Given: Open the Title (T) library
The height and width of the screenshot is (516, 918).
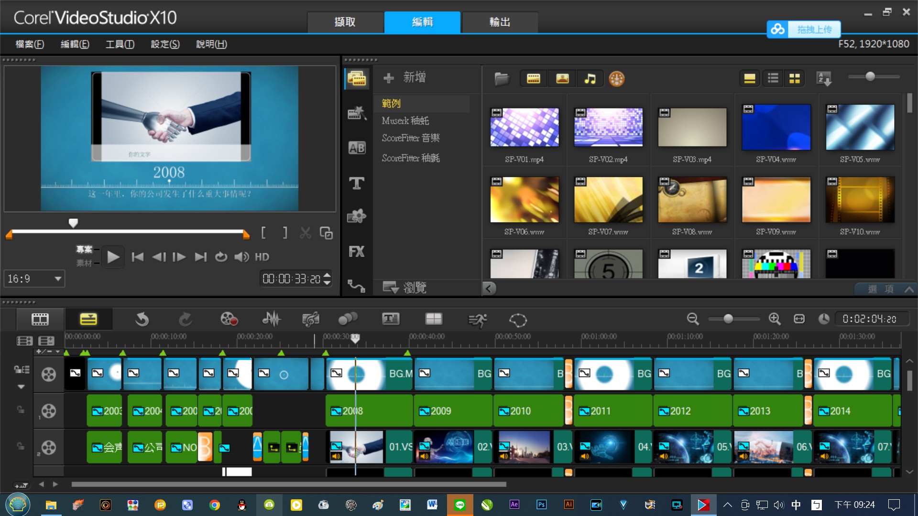Looking at the screenshot, I should point(357,183).
